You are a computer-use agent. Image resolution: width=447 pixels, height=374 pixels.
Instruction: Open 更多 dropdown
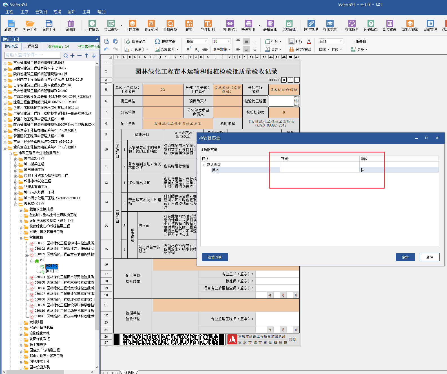359,49
